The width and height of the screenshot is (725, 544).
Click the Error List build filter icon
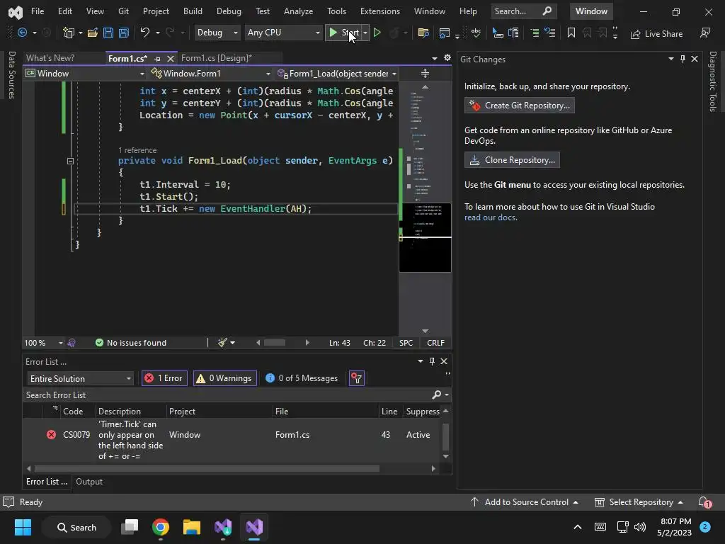click(356, 378)
